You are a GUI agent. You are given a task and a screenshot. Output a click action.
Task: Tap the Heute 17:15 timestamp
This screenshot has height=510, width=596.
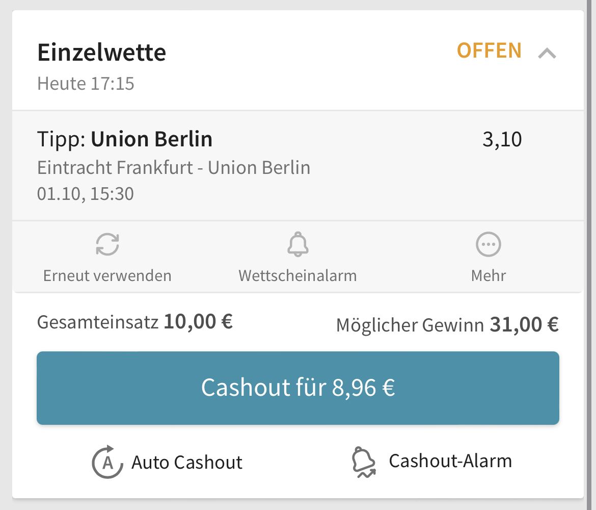(x=86, y=84)
